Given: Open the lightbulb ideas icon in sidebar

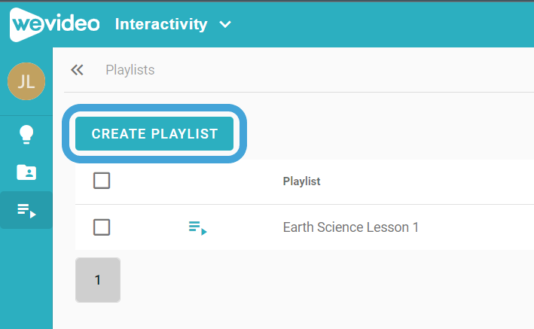Looking at the screenshot, I should coord(26,135).
